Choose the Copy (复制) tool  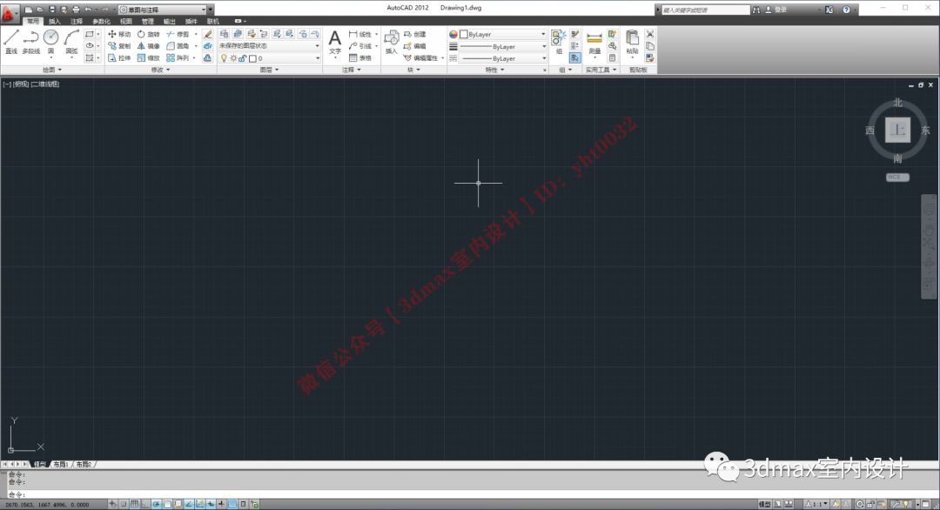click(118, 46)
